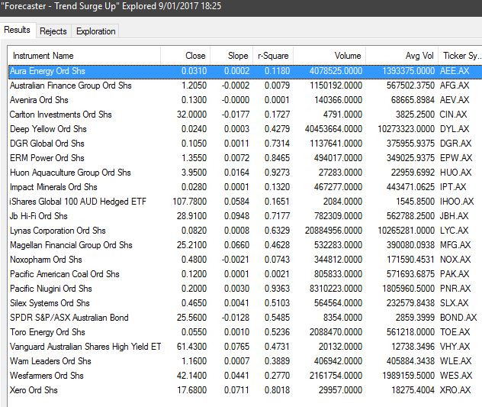Click the Avg Vol value 2859.3999
The width and height of the screenshot is (482, 407).
click(415, 318)
